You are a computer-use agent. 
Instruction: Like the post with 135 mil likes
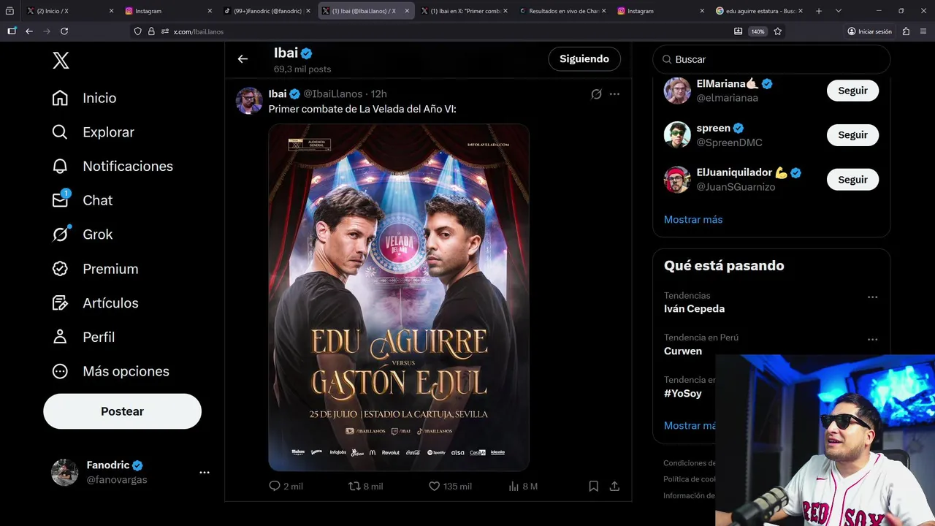click(x=434, y=486)
